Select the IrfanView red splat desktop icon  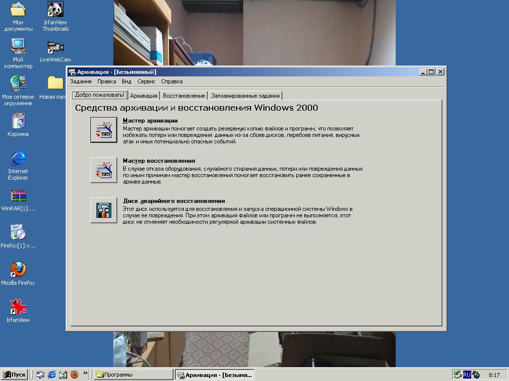click(x=18, y=311)
